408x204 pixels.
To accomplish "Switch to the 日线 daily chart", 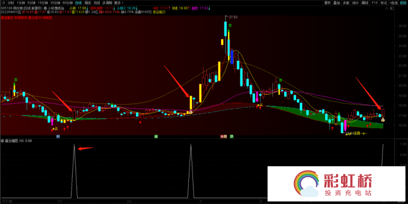I will coord(78,3).
